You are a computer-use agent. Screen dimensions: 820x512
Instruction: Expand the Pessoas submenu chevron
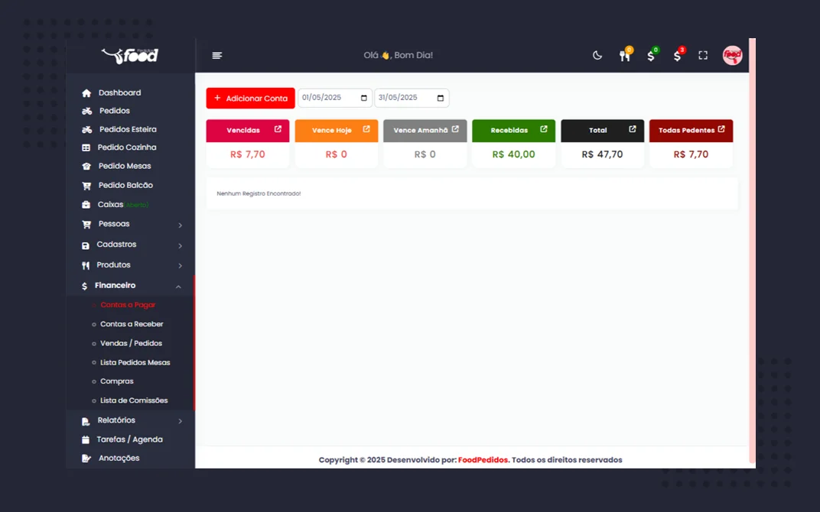(180, 225)
